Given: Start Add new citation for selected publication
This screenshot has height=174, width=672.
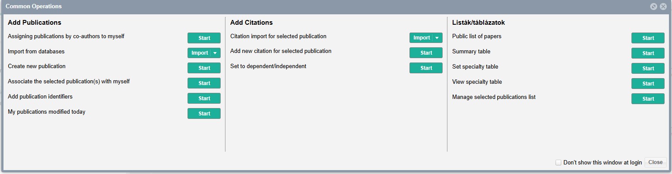Looking at the screenshot, I should click(426, 53).
